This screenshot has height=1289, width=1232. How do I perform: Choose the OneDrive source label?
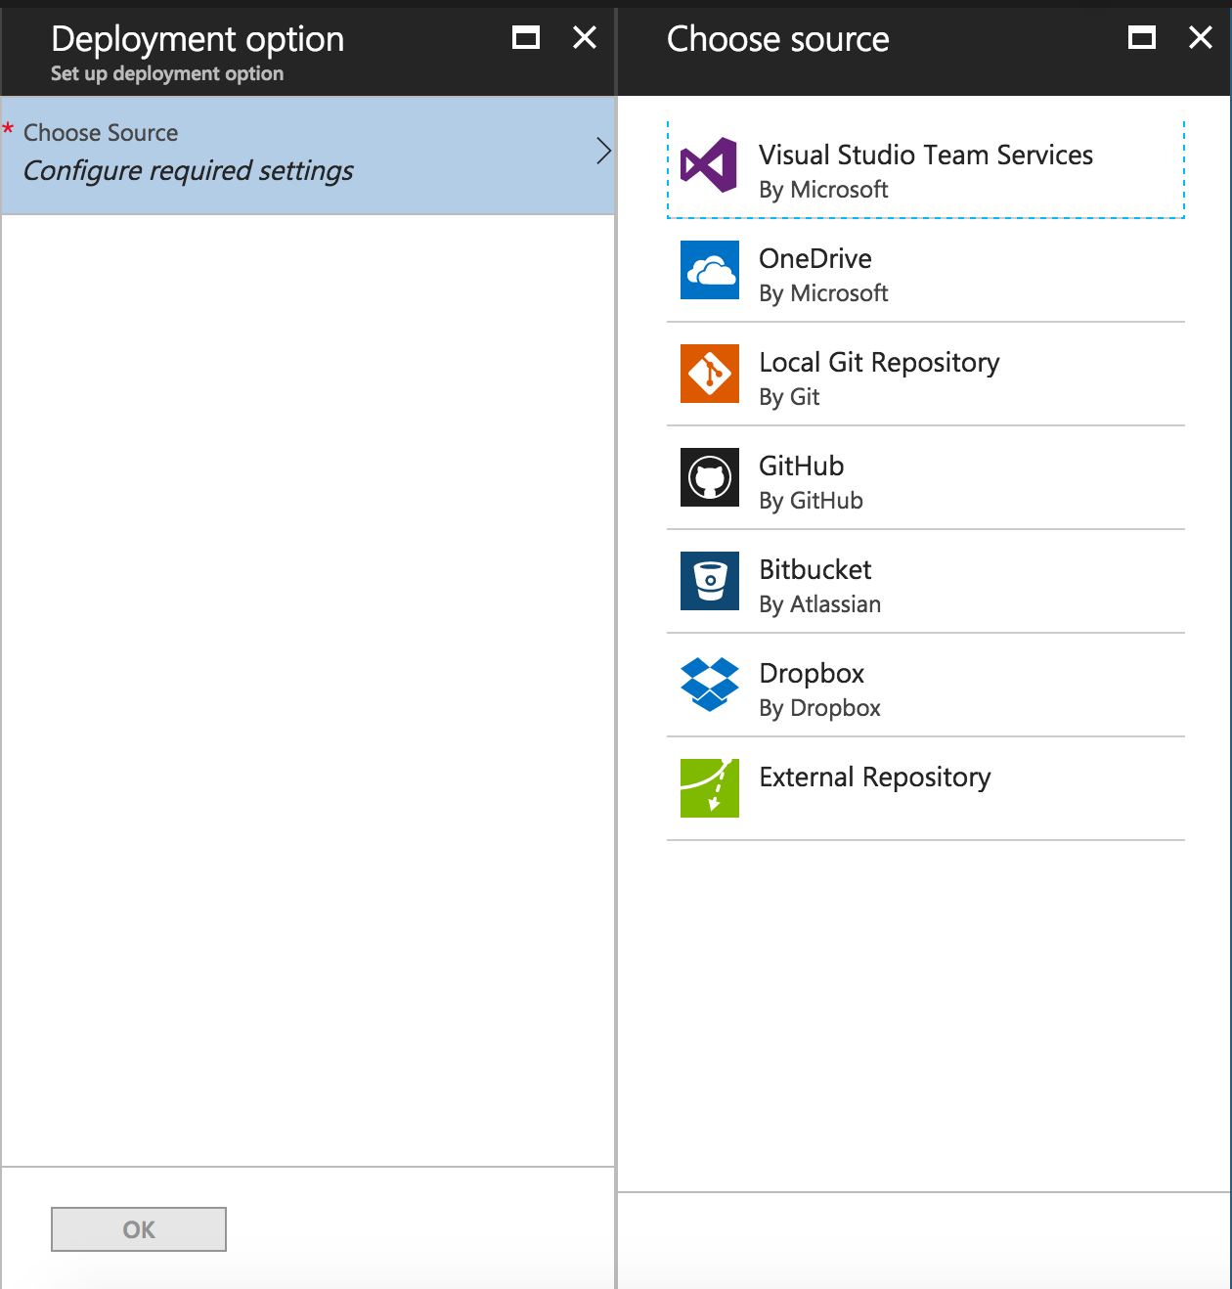pos(815,258)
